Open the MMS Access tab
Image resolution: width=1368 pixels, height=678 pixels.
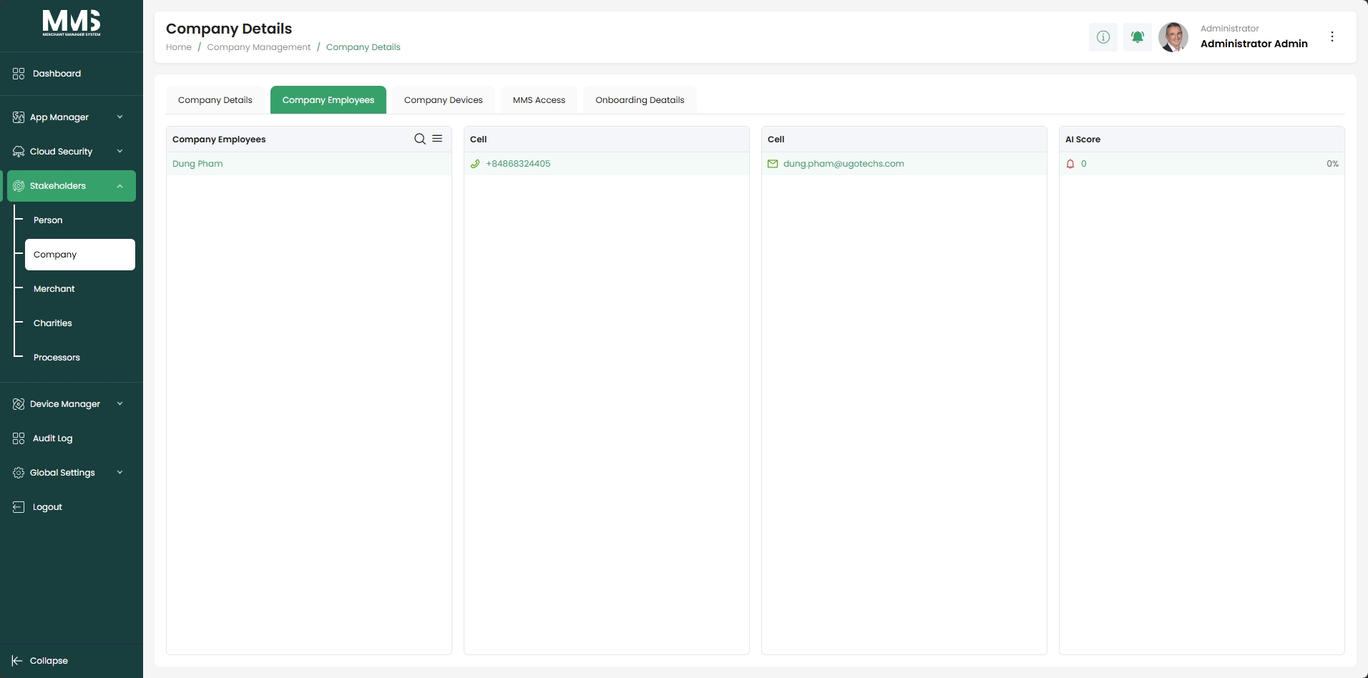tap(539, 100)
